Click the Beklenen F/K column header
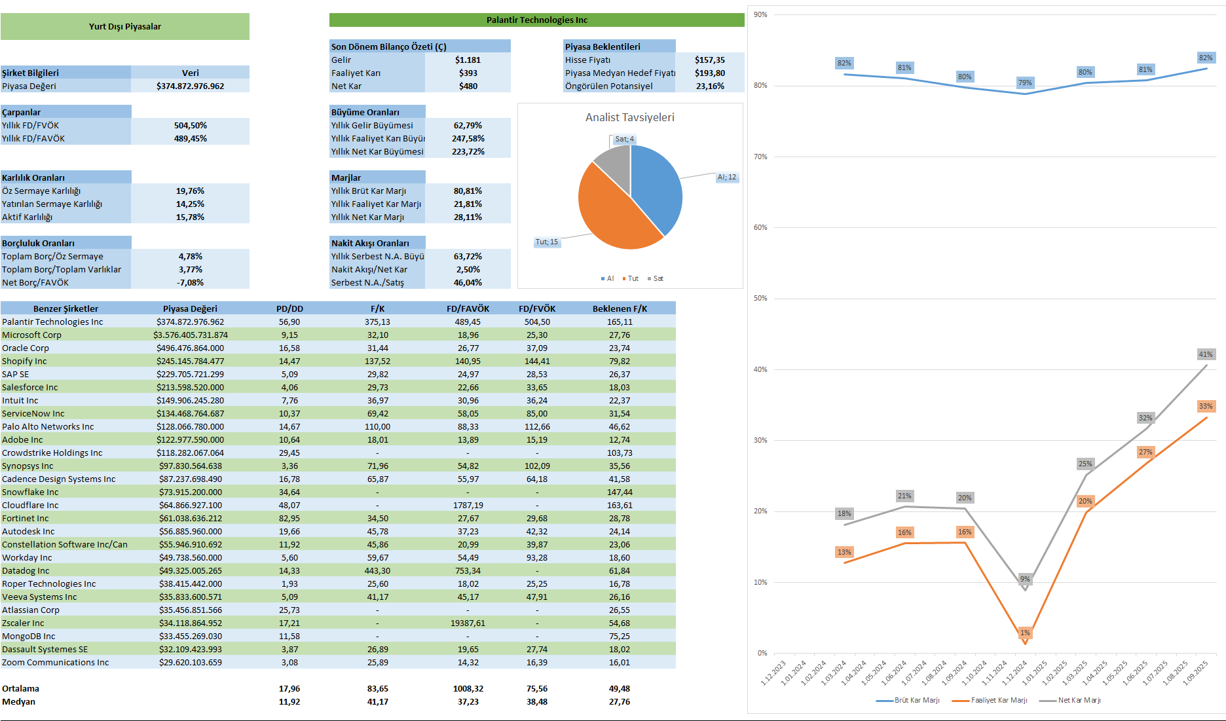 click(620, 308)
